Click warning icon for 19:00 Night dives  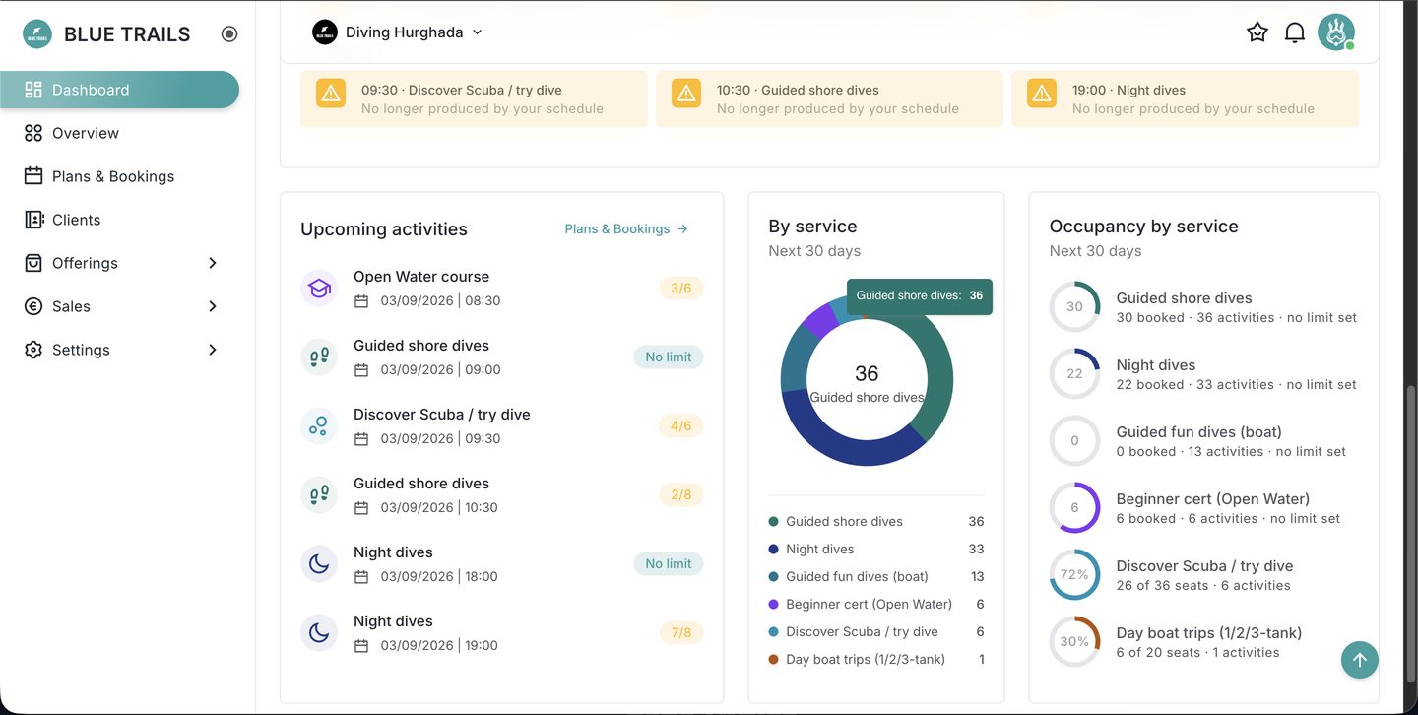(1042, 94)
